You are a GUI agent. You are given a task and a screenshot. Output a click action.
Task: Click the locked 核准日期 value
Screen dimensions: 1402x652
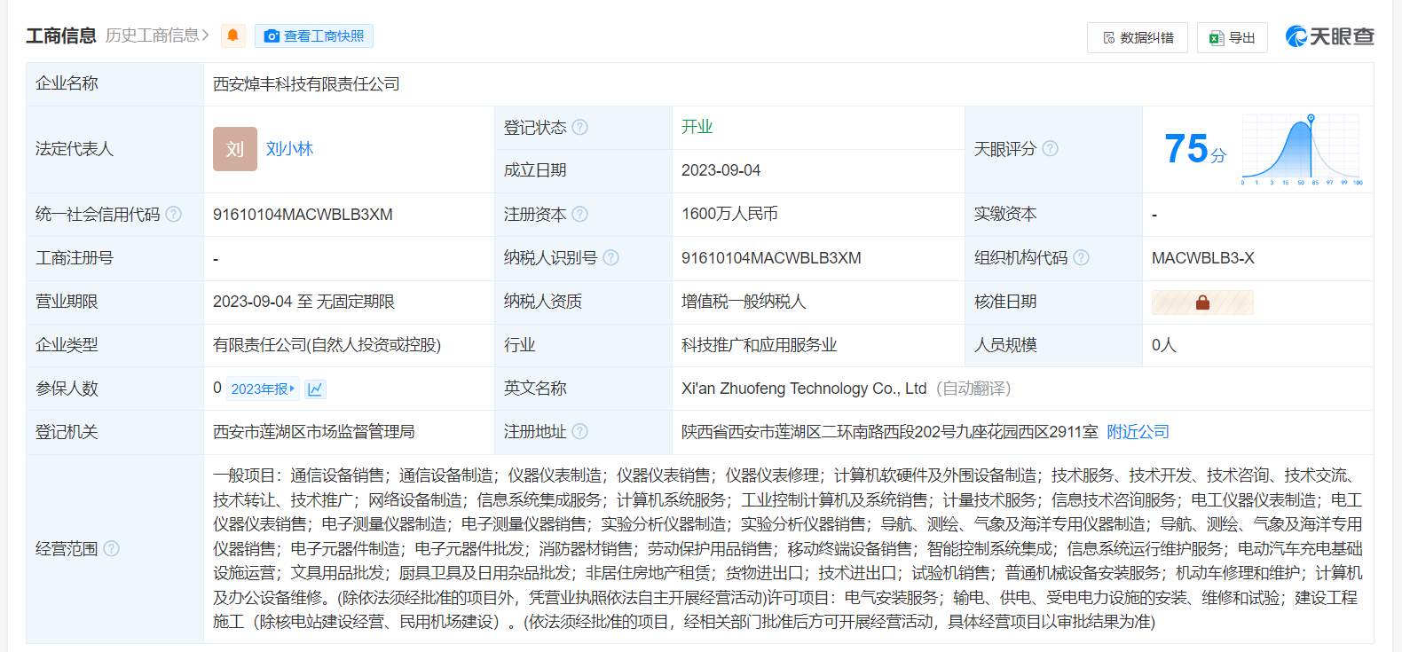(x=1202, y=302)
